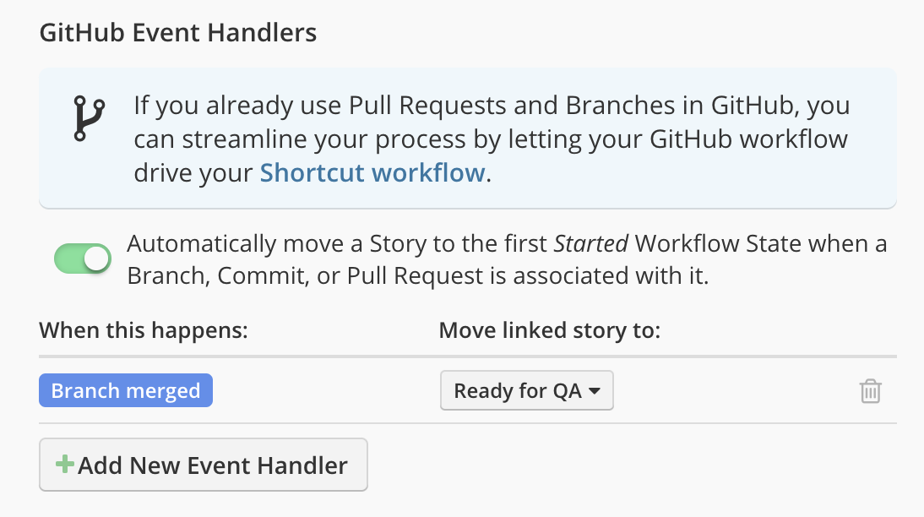Click the "Ready for QA" label text
The width and height of the screenshot is (924, 517).
pyautogui.click(x=517, y=391)
